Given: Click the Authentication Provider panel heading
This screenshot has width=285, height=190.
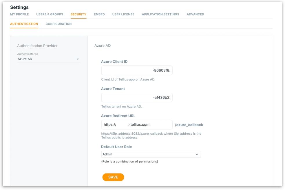Looking at the screenshot, I should [x=37, y=46].
